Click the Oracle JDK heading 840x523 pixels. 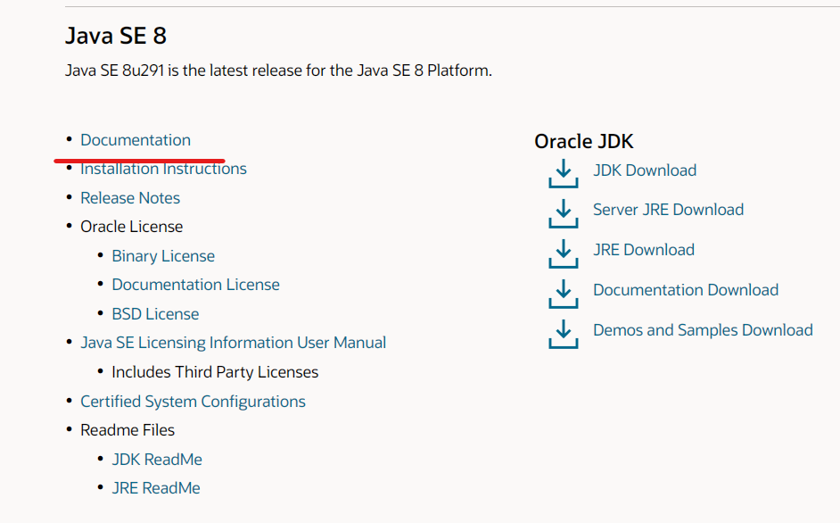click(584, 142)
